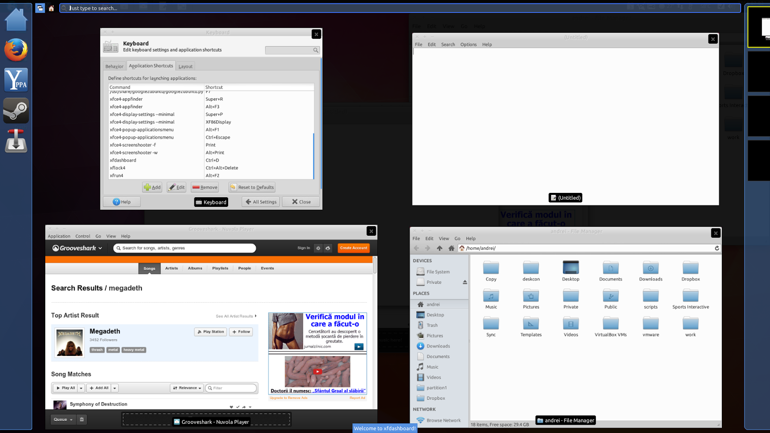Open the Search menu in (Untitled) editor
This screenshot has height=433, width=770.
tap(448, 45)
